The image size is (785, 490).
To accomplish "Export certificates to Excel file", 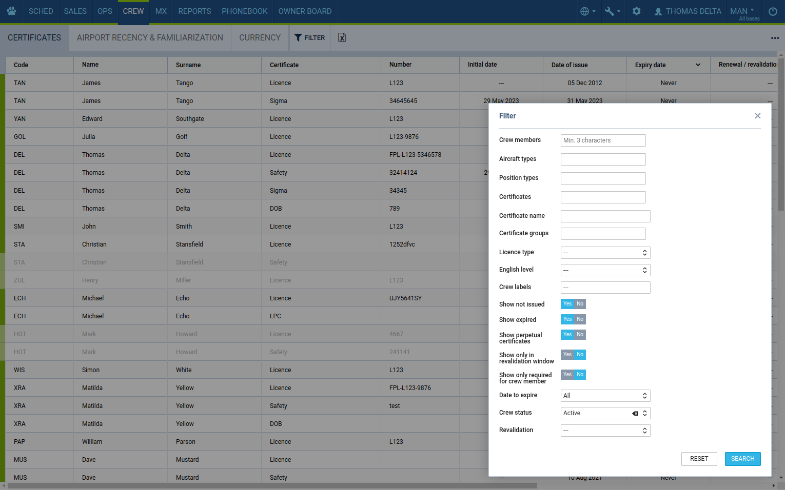I will 342,37.
